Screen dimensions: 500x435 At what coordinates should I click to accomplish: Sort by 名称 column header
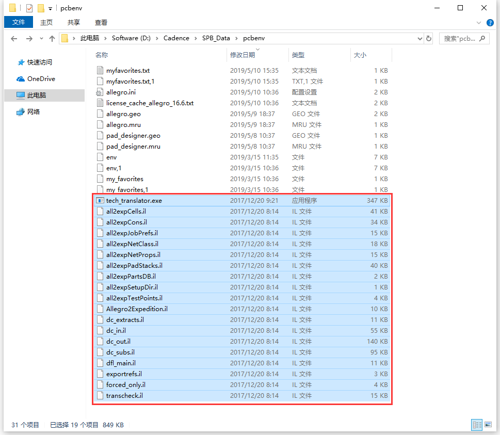point(102,55)
